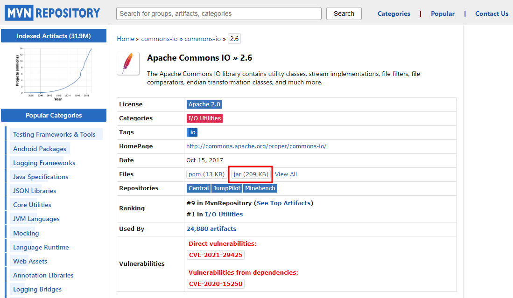Click the Apache Commons IO » 2.6 title

tap(200, 58)
